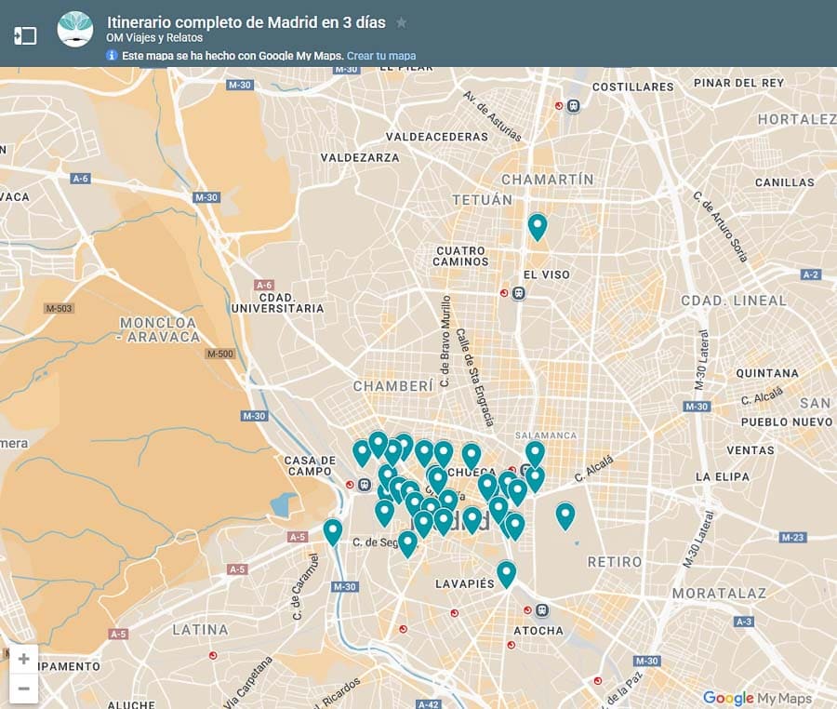Click the red metro marker near Costillares station
Image resolution: width=837 pixels, height=709 pixels.
tap(559, 106)
